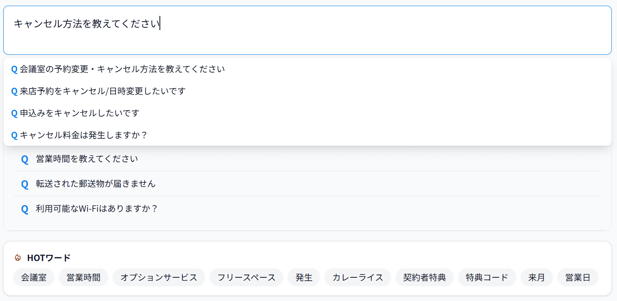Open the FAQ 営業時間を教えてください
The height and width of the screenshot is (301, 617).
[x=87, y=159]
